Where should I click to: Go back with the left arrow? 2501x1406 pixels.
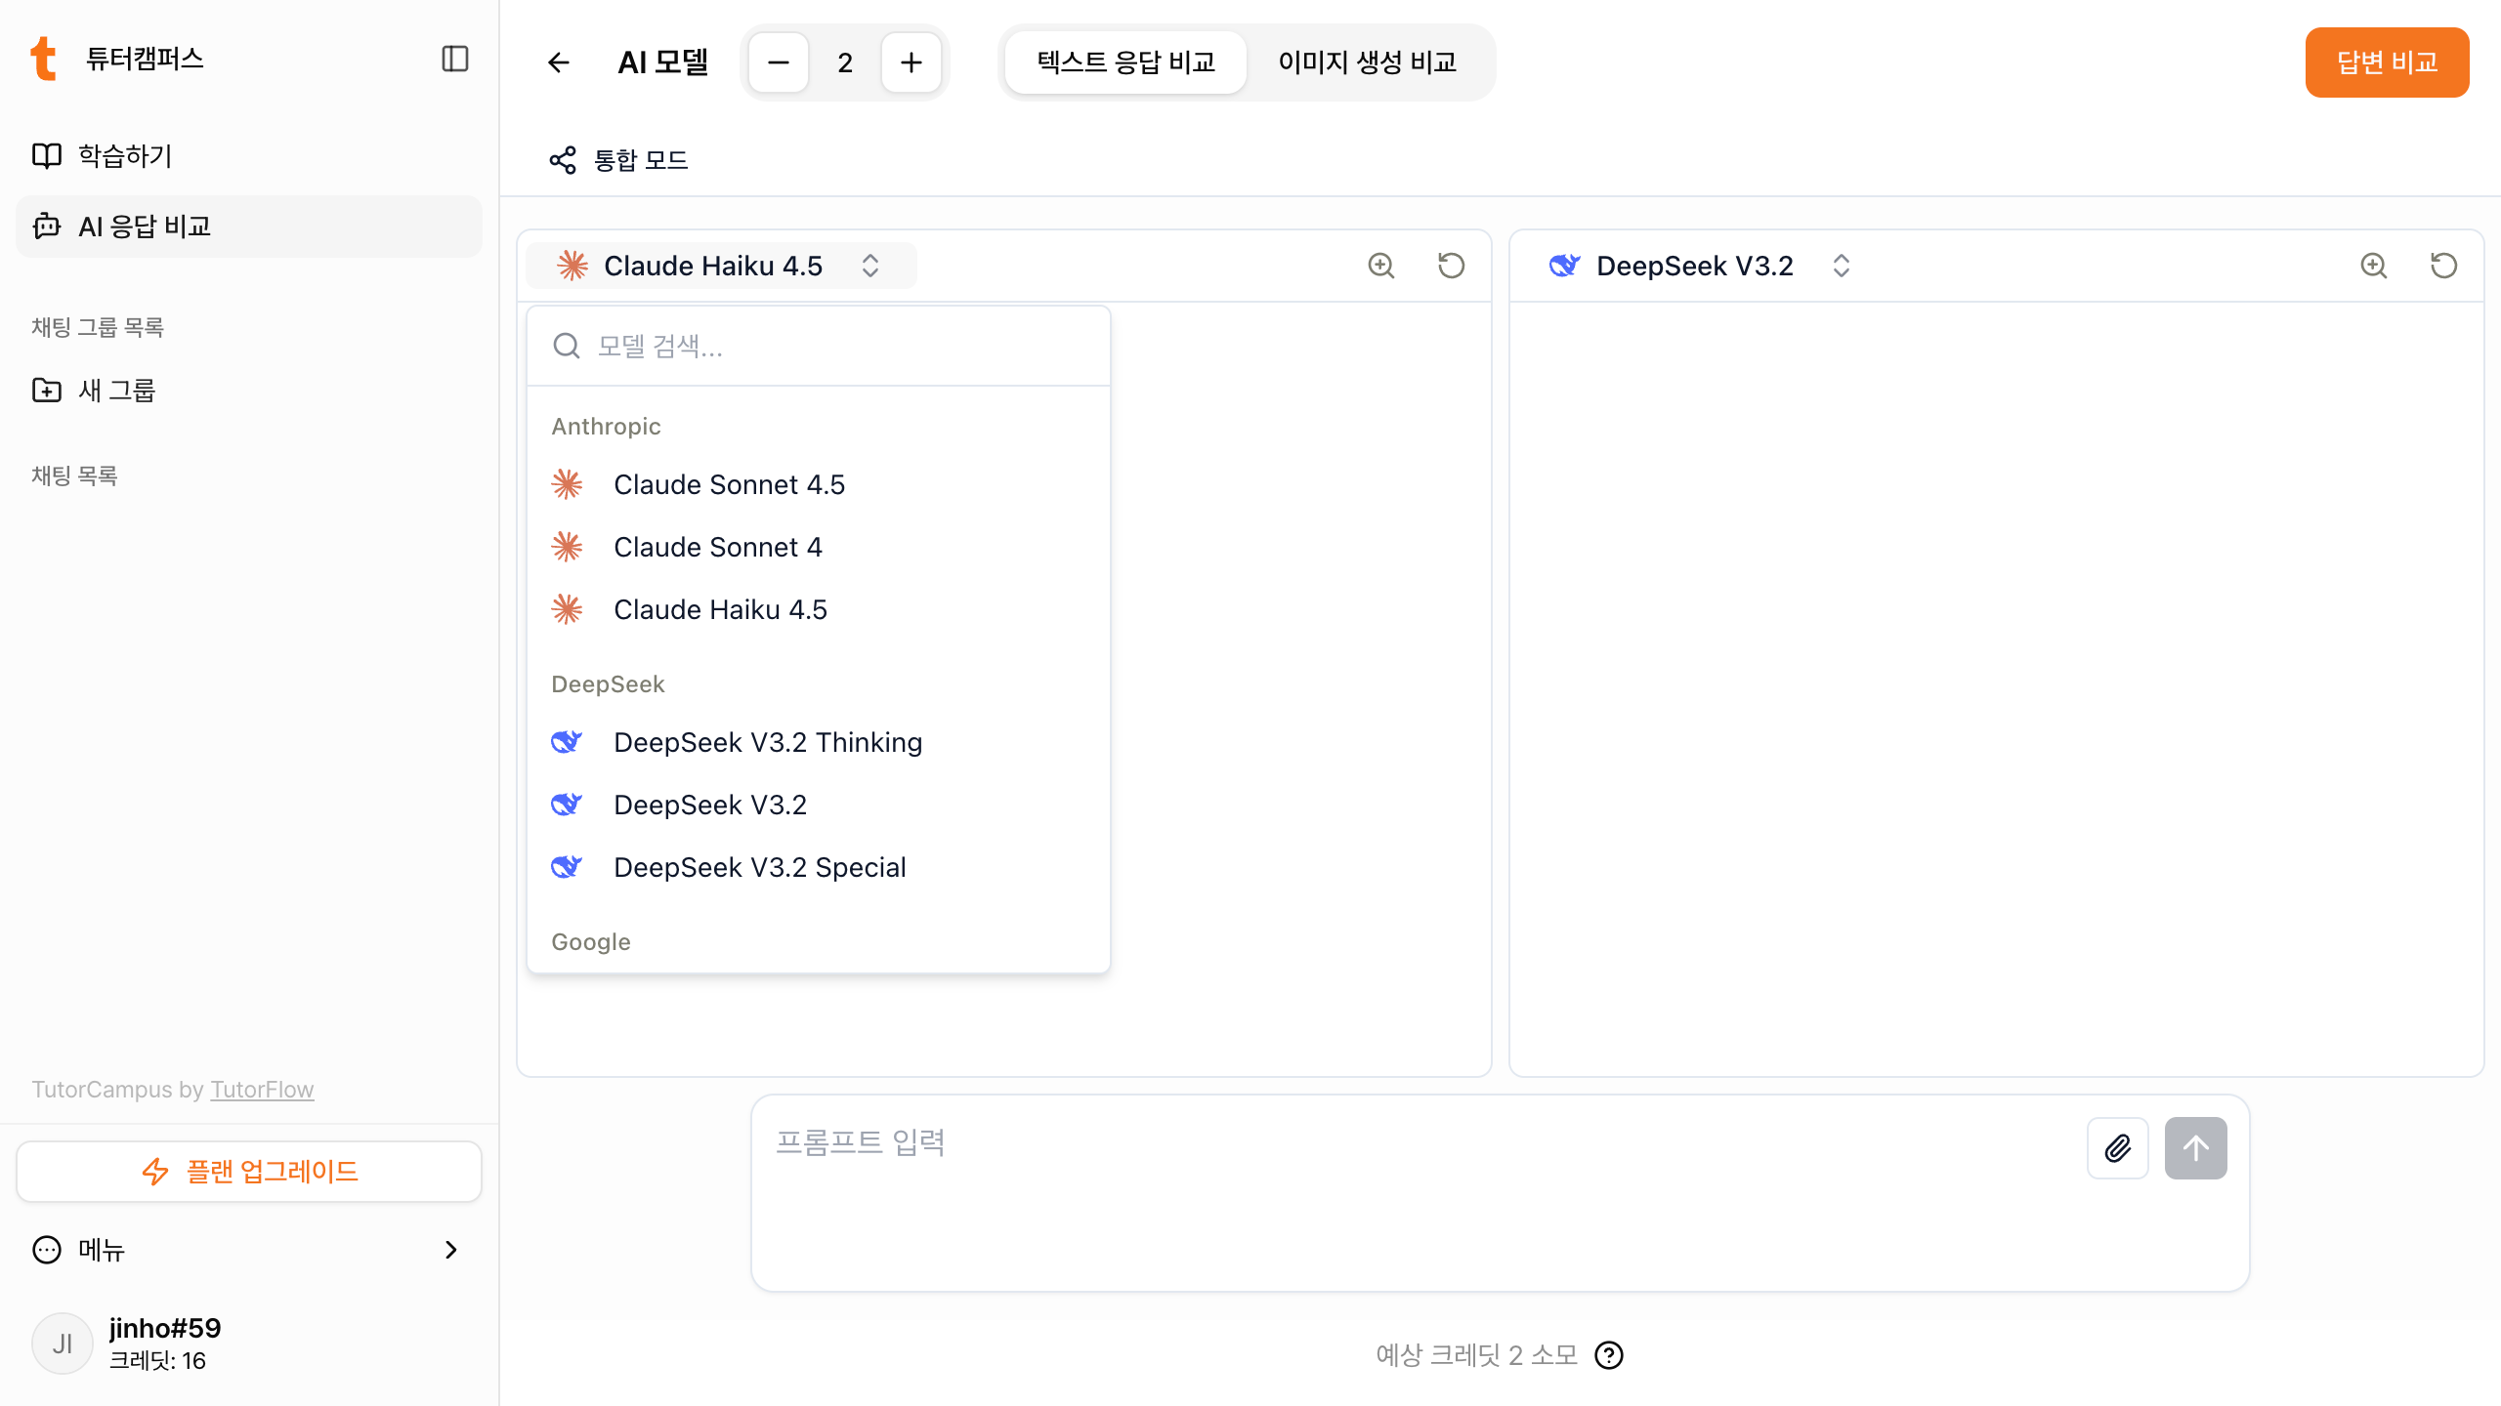click(x=558, y=62)
